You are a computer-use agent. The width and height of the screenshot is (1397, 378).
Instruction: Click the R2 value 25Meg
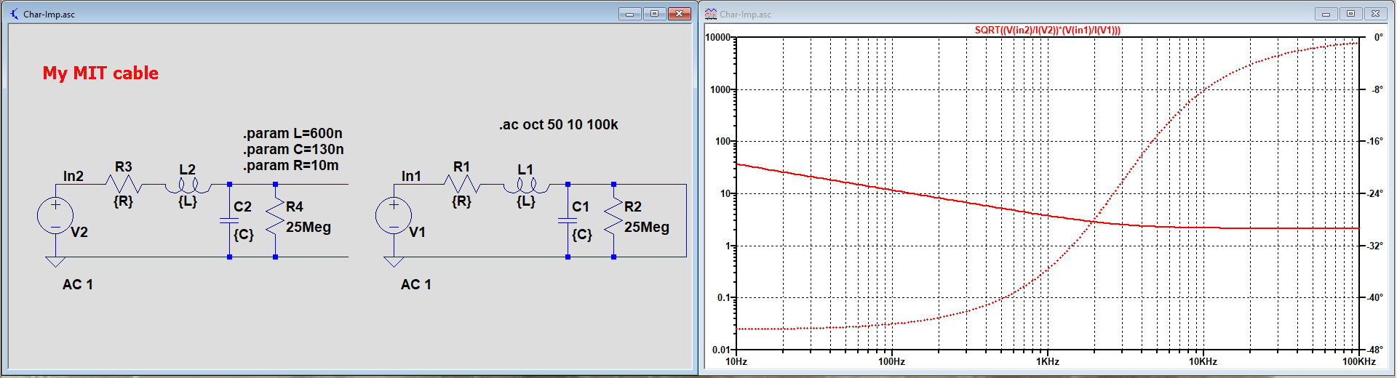coord(647,227)
